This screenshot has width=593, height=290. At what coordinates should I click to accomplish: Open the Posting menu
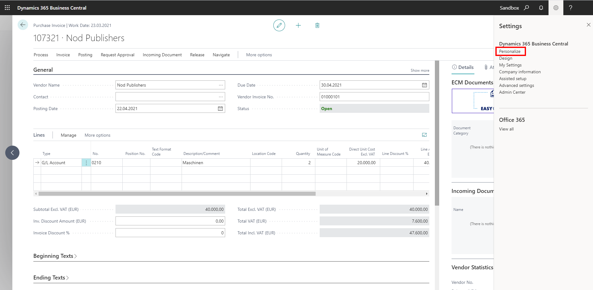[85, 55]
